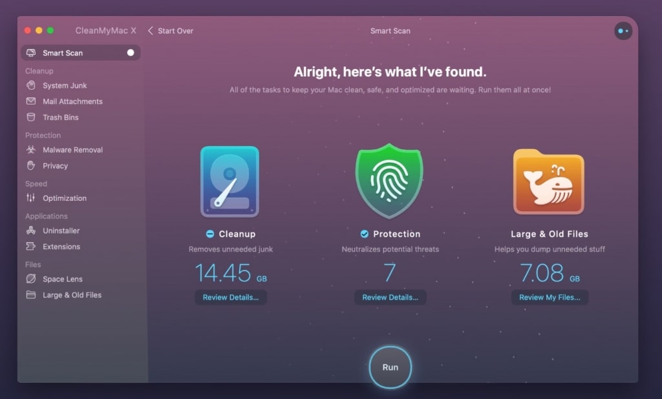Click the 7.08 GB files value
The width and height of the screenshot is (662, 399).
click(x=550, y=272)
